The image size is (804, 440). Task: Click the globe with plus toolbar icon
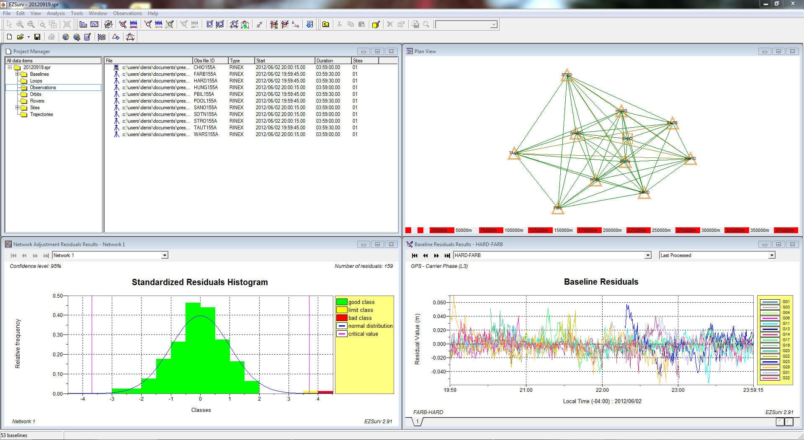point(77,37)
